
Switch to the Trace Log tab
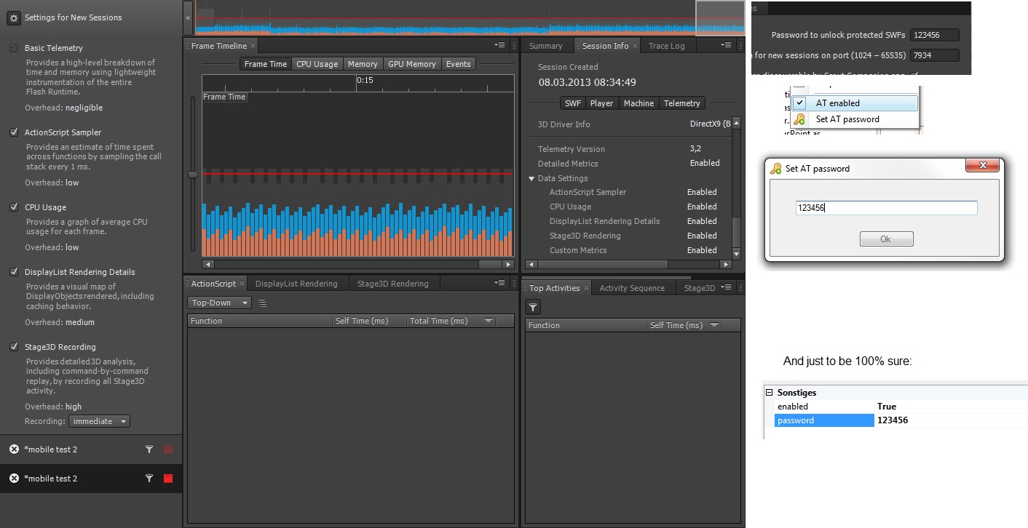click(667, 46)
